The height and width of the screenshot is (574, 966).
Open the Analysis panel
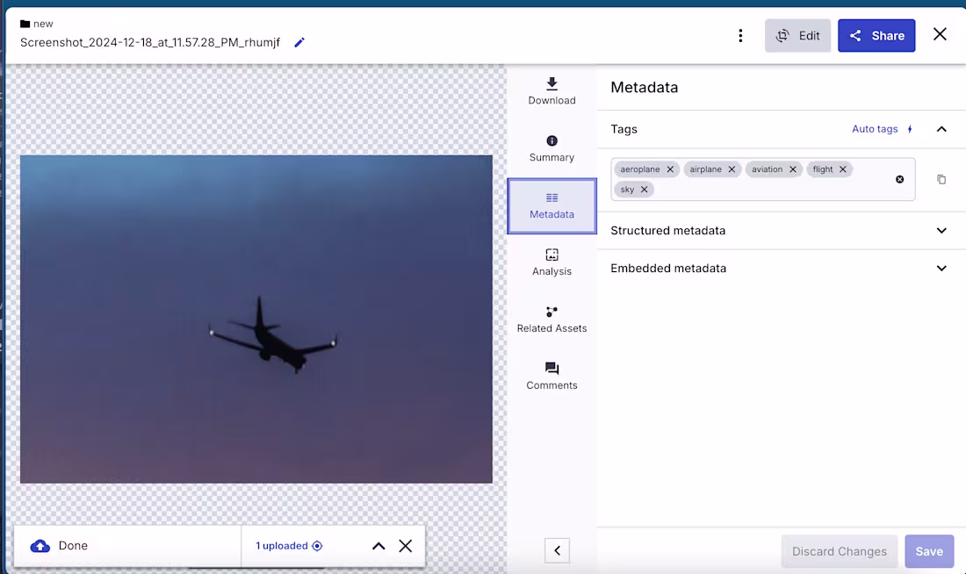pos(551,256)
